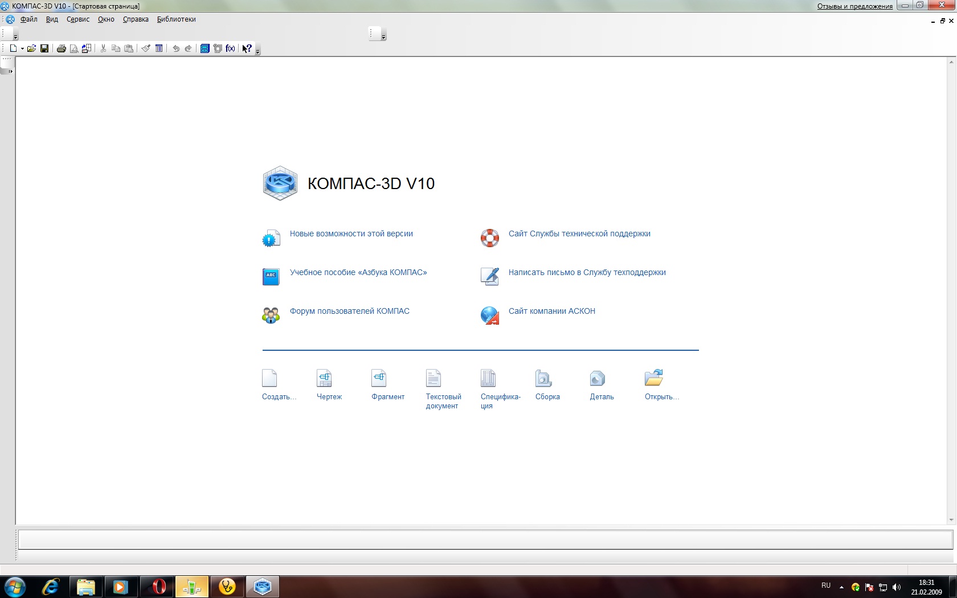Click the Windows Start button

coord(15,587)
